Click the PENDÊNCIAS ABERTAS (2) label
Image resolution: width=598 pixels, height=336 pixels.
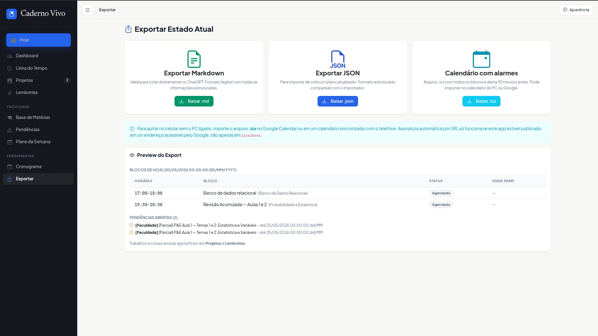[x=153, y=217]
